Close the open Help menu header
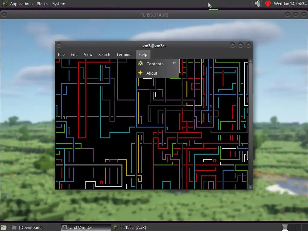308x231 pixels. pyautogui.click(x=143, y=55)
